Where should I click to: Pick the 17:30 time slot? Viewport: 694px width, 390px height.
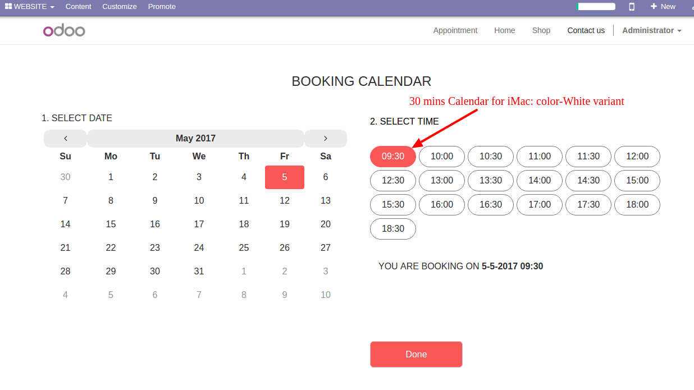click(x=588, y=204)
